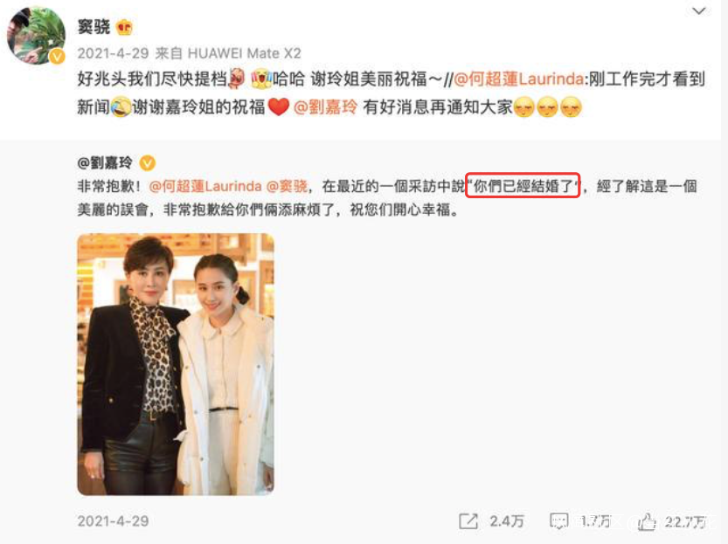Click the verified V badge on avatar

57,57
